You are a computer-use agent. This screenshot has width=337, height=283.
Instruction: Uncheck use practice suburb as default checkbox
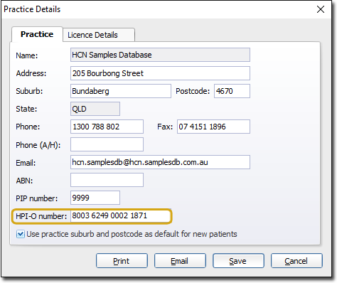tap(20, 234)
